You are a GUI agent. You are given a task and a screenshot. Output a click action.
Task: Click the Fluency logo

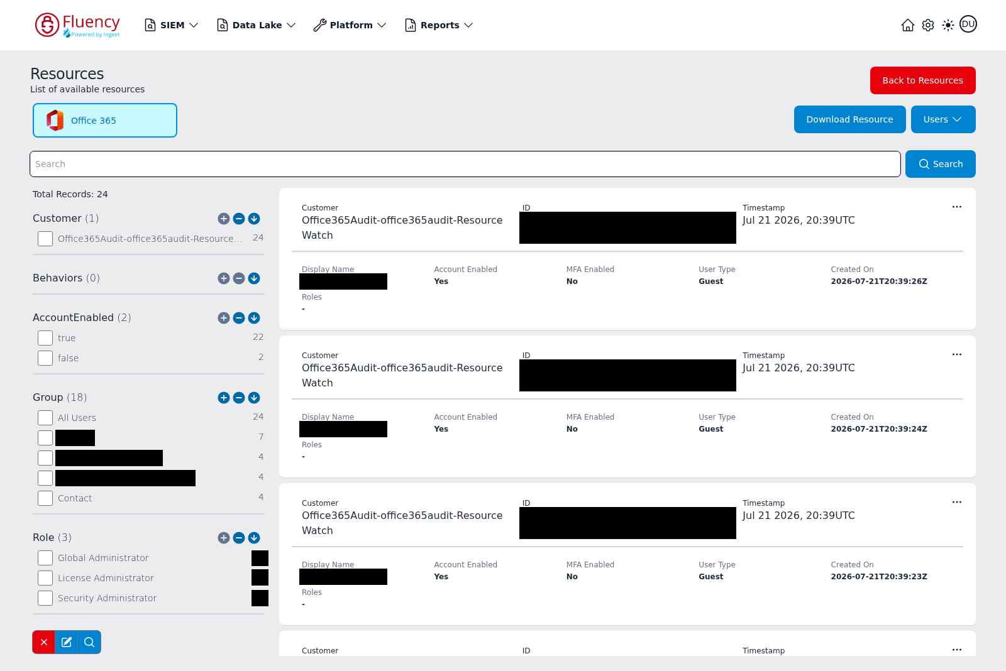(77, 25)
